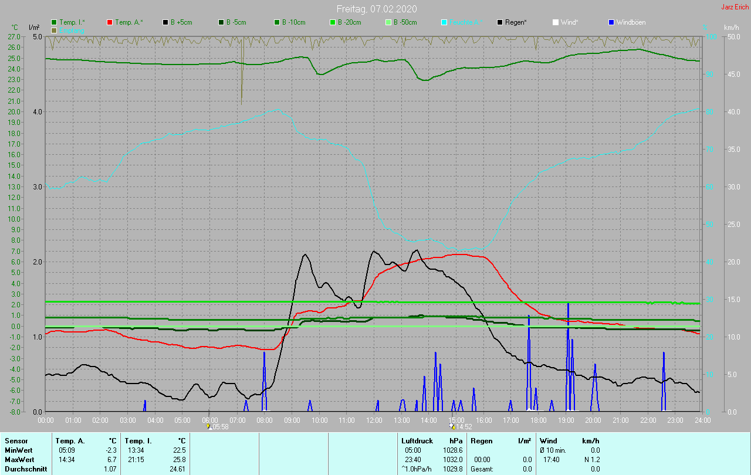Click the black Regen legend square
The image size is (751, 475).
[500, 22]
